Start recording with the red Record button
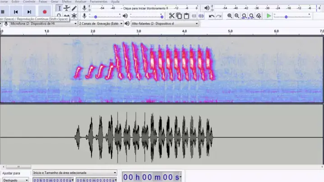 [x=44, y=12]
